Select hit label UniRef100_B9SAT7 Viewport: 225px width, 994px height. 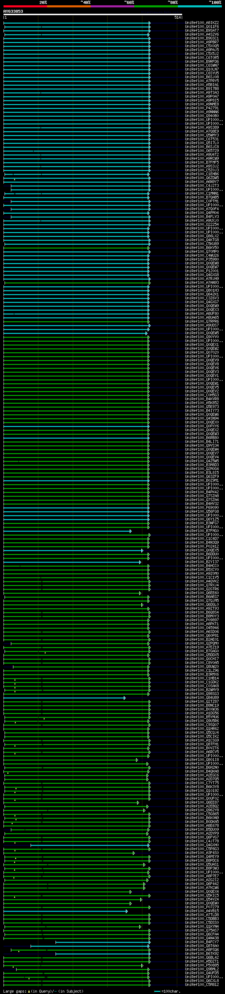(202, 30)
